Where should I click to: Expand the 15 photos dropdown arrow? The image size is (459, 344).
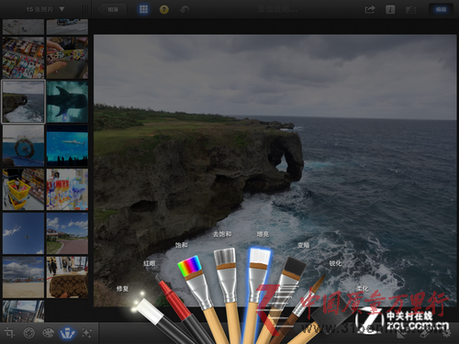coord(62,9)
